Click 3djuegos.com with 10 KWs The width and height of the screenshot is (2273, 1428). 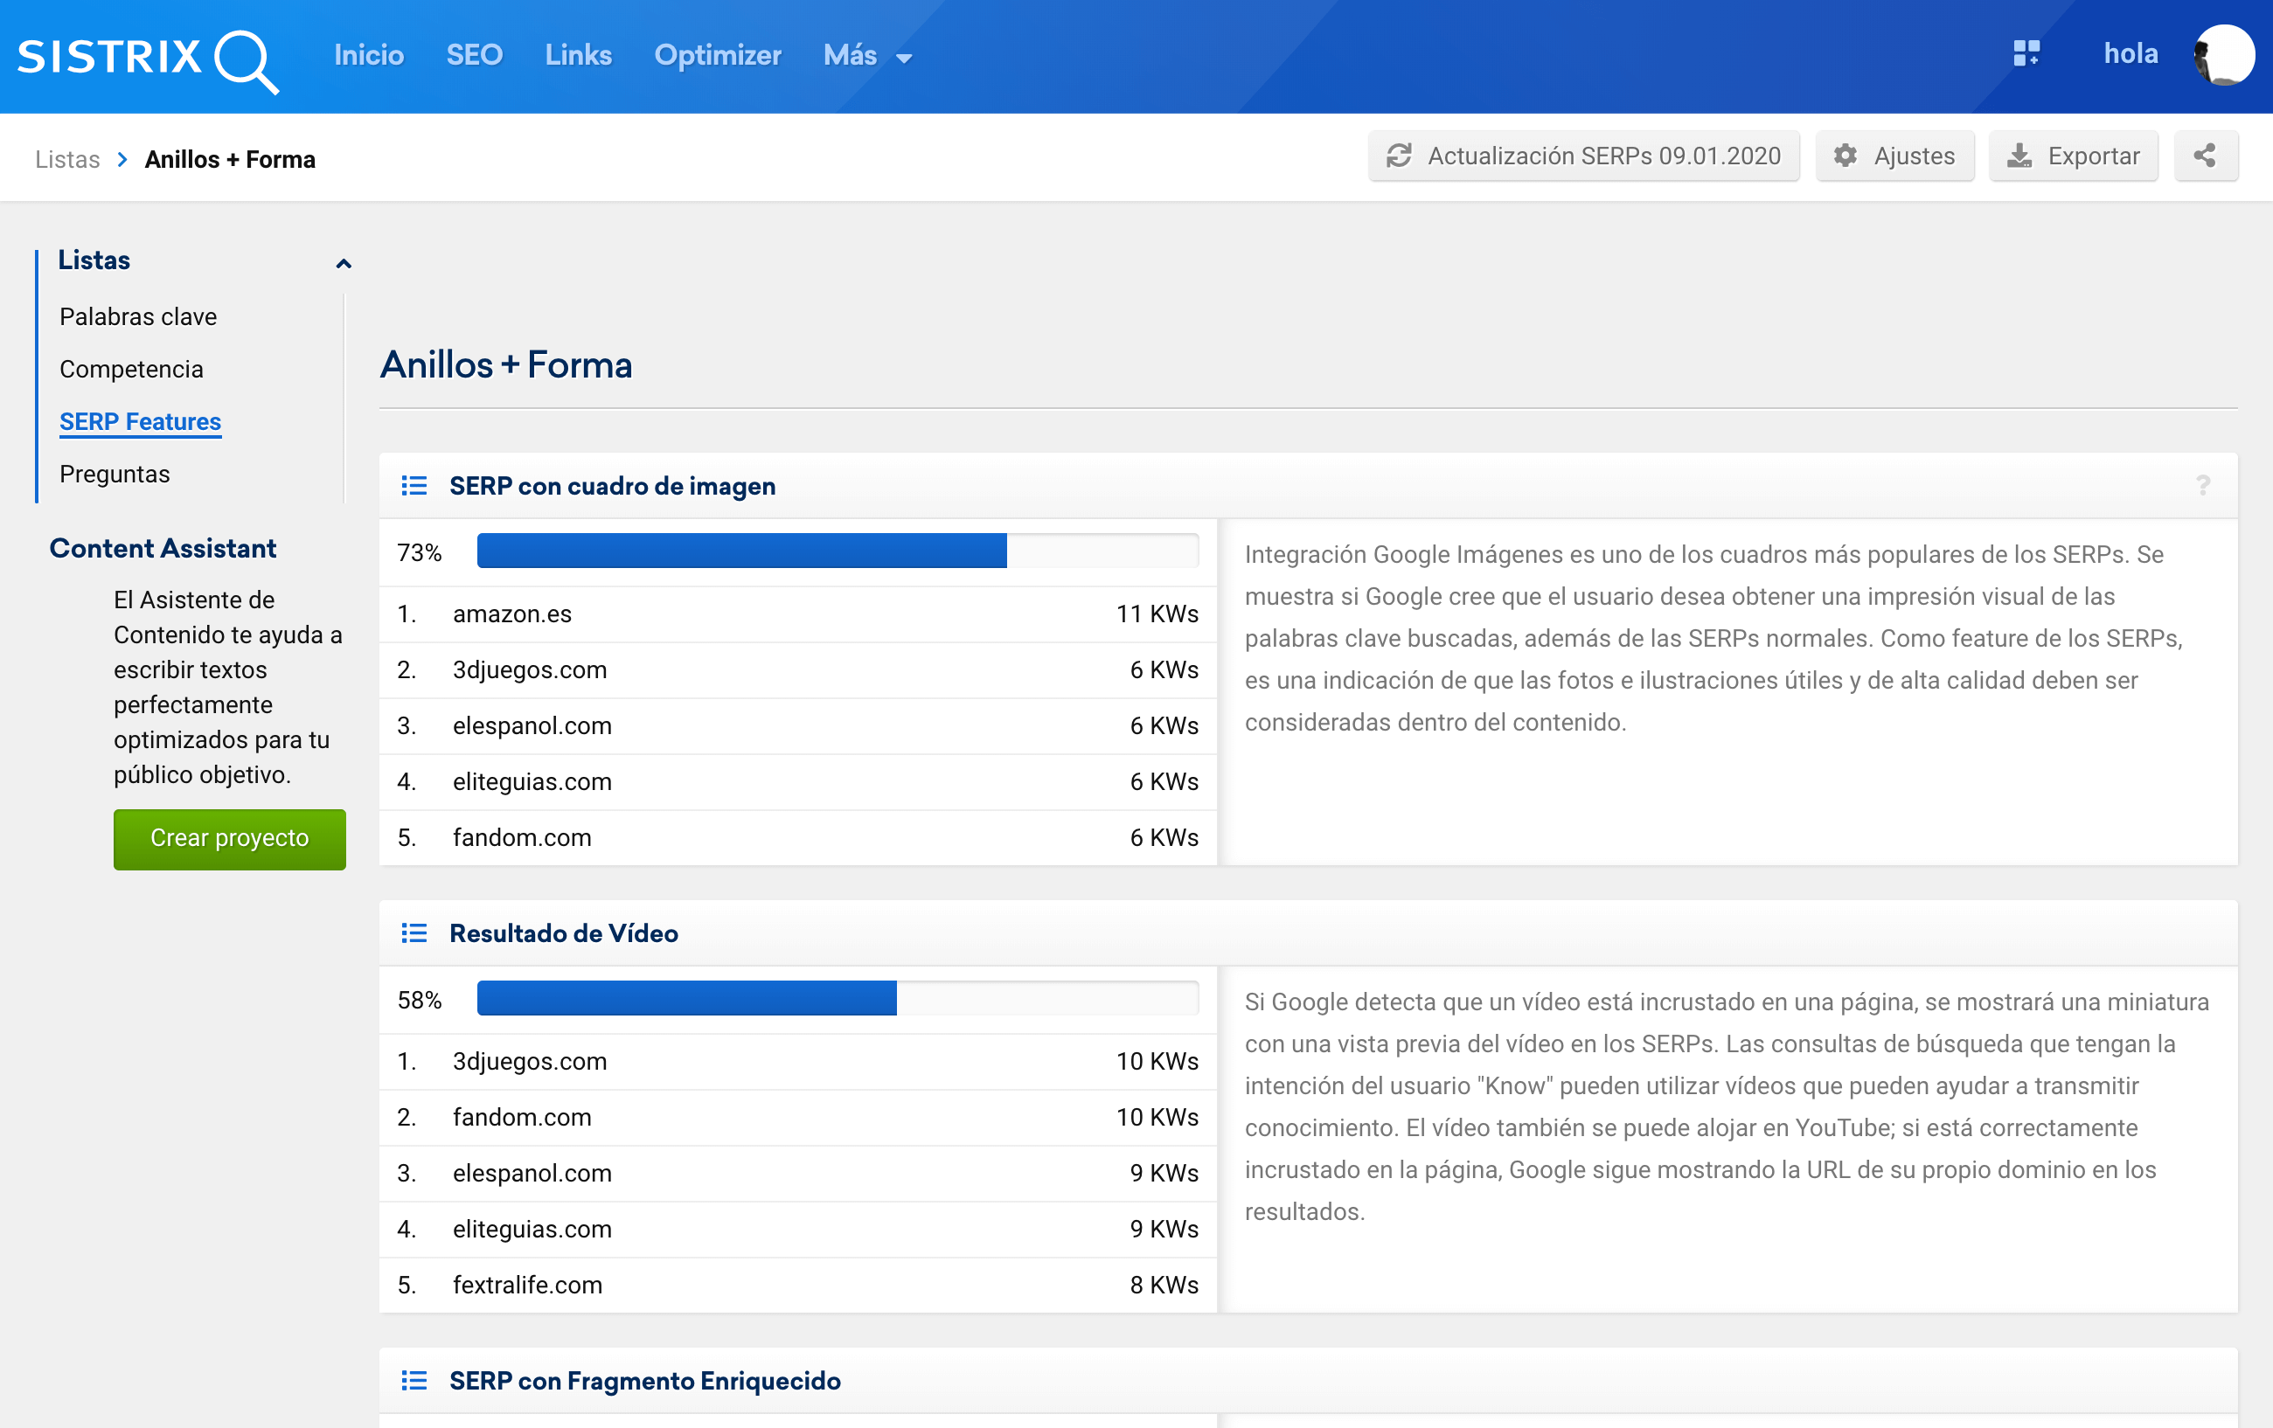coord(797,1062)
